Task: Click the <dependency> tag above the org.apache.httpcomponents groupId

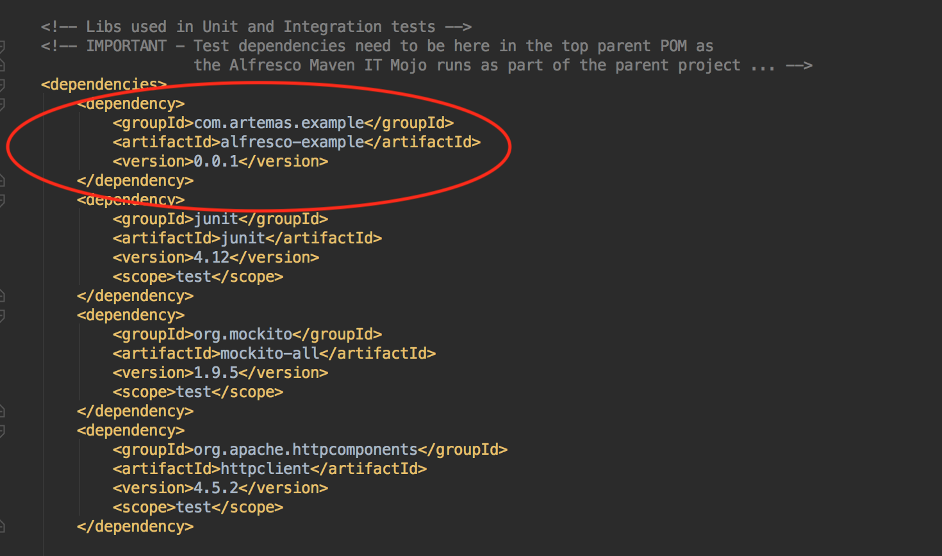Action: click(131, 430)
